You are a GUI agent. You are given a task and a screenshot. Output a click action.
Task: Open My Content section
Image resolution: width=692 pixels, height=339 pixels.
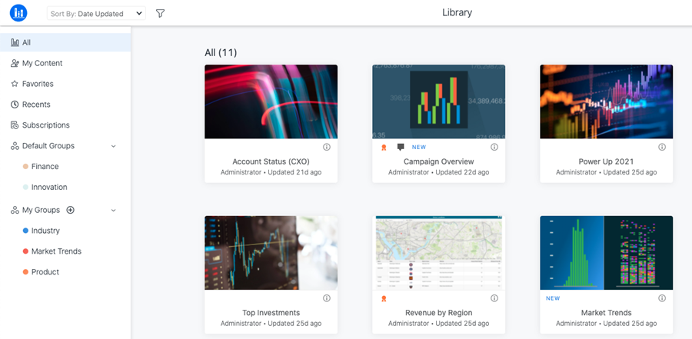coord(65,63)
